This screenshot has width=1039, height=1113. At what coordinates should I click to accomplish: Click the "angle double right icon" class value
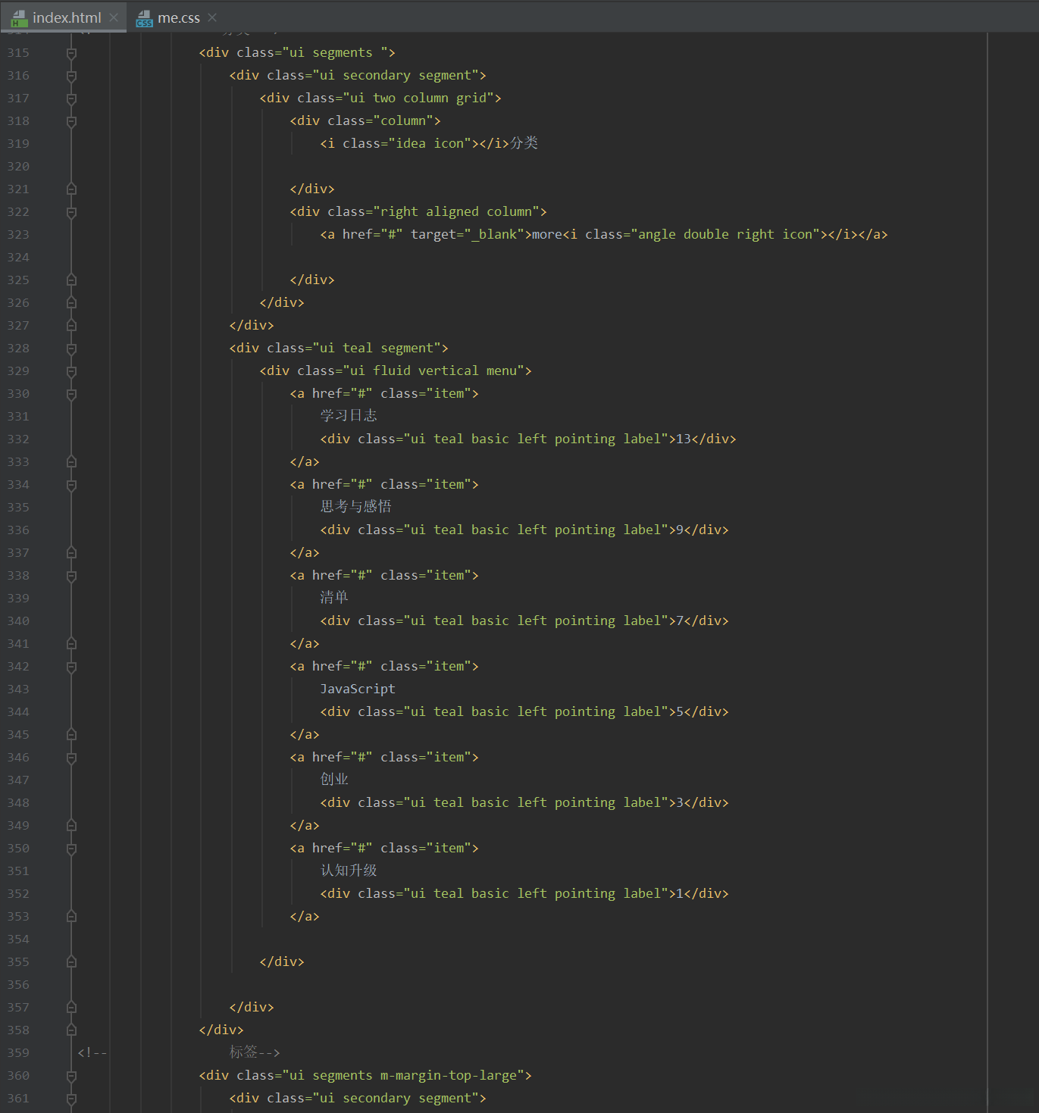tap(725, 234)
